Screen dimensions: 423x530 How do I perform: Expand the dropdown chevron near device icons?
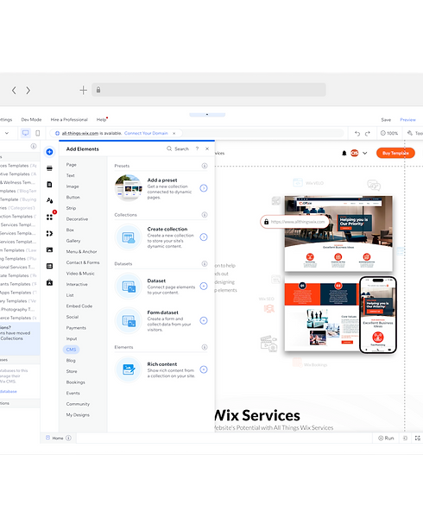click(7, 133)
